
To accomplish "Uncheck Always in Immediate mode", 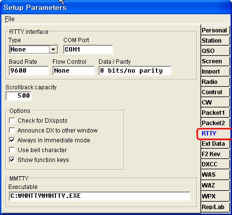I will (x=12, y=140).
